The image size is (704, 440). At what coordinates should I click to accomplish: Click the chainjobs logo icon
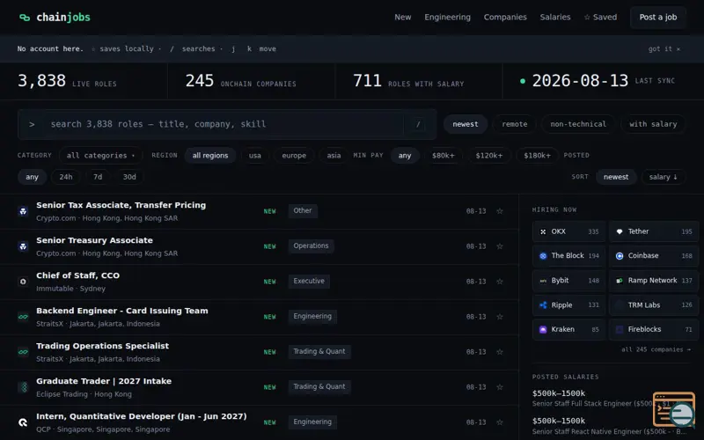(25, 18)
